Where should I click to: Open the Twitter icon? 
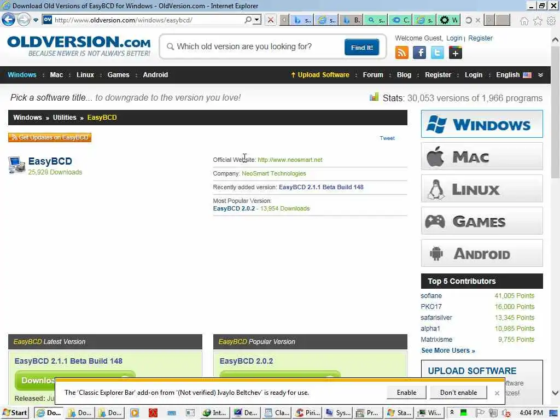437,53
